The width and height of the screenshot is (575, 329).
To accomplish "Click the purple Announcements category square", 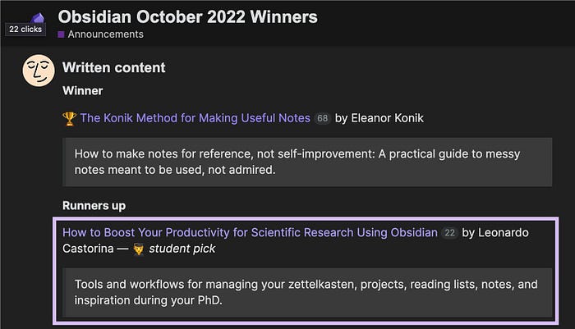I will click(61, 34).
